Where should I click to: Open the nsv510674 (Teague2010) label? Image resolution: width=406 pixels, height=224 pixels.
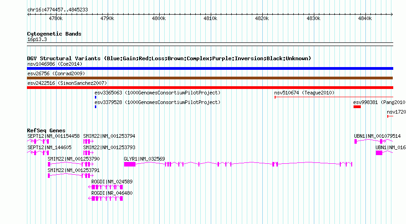[304, 93]
